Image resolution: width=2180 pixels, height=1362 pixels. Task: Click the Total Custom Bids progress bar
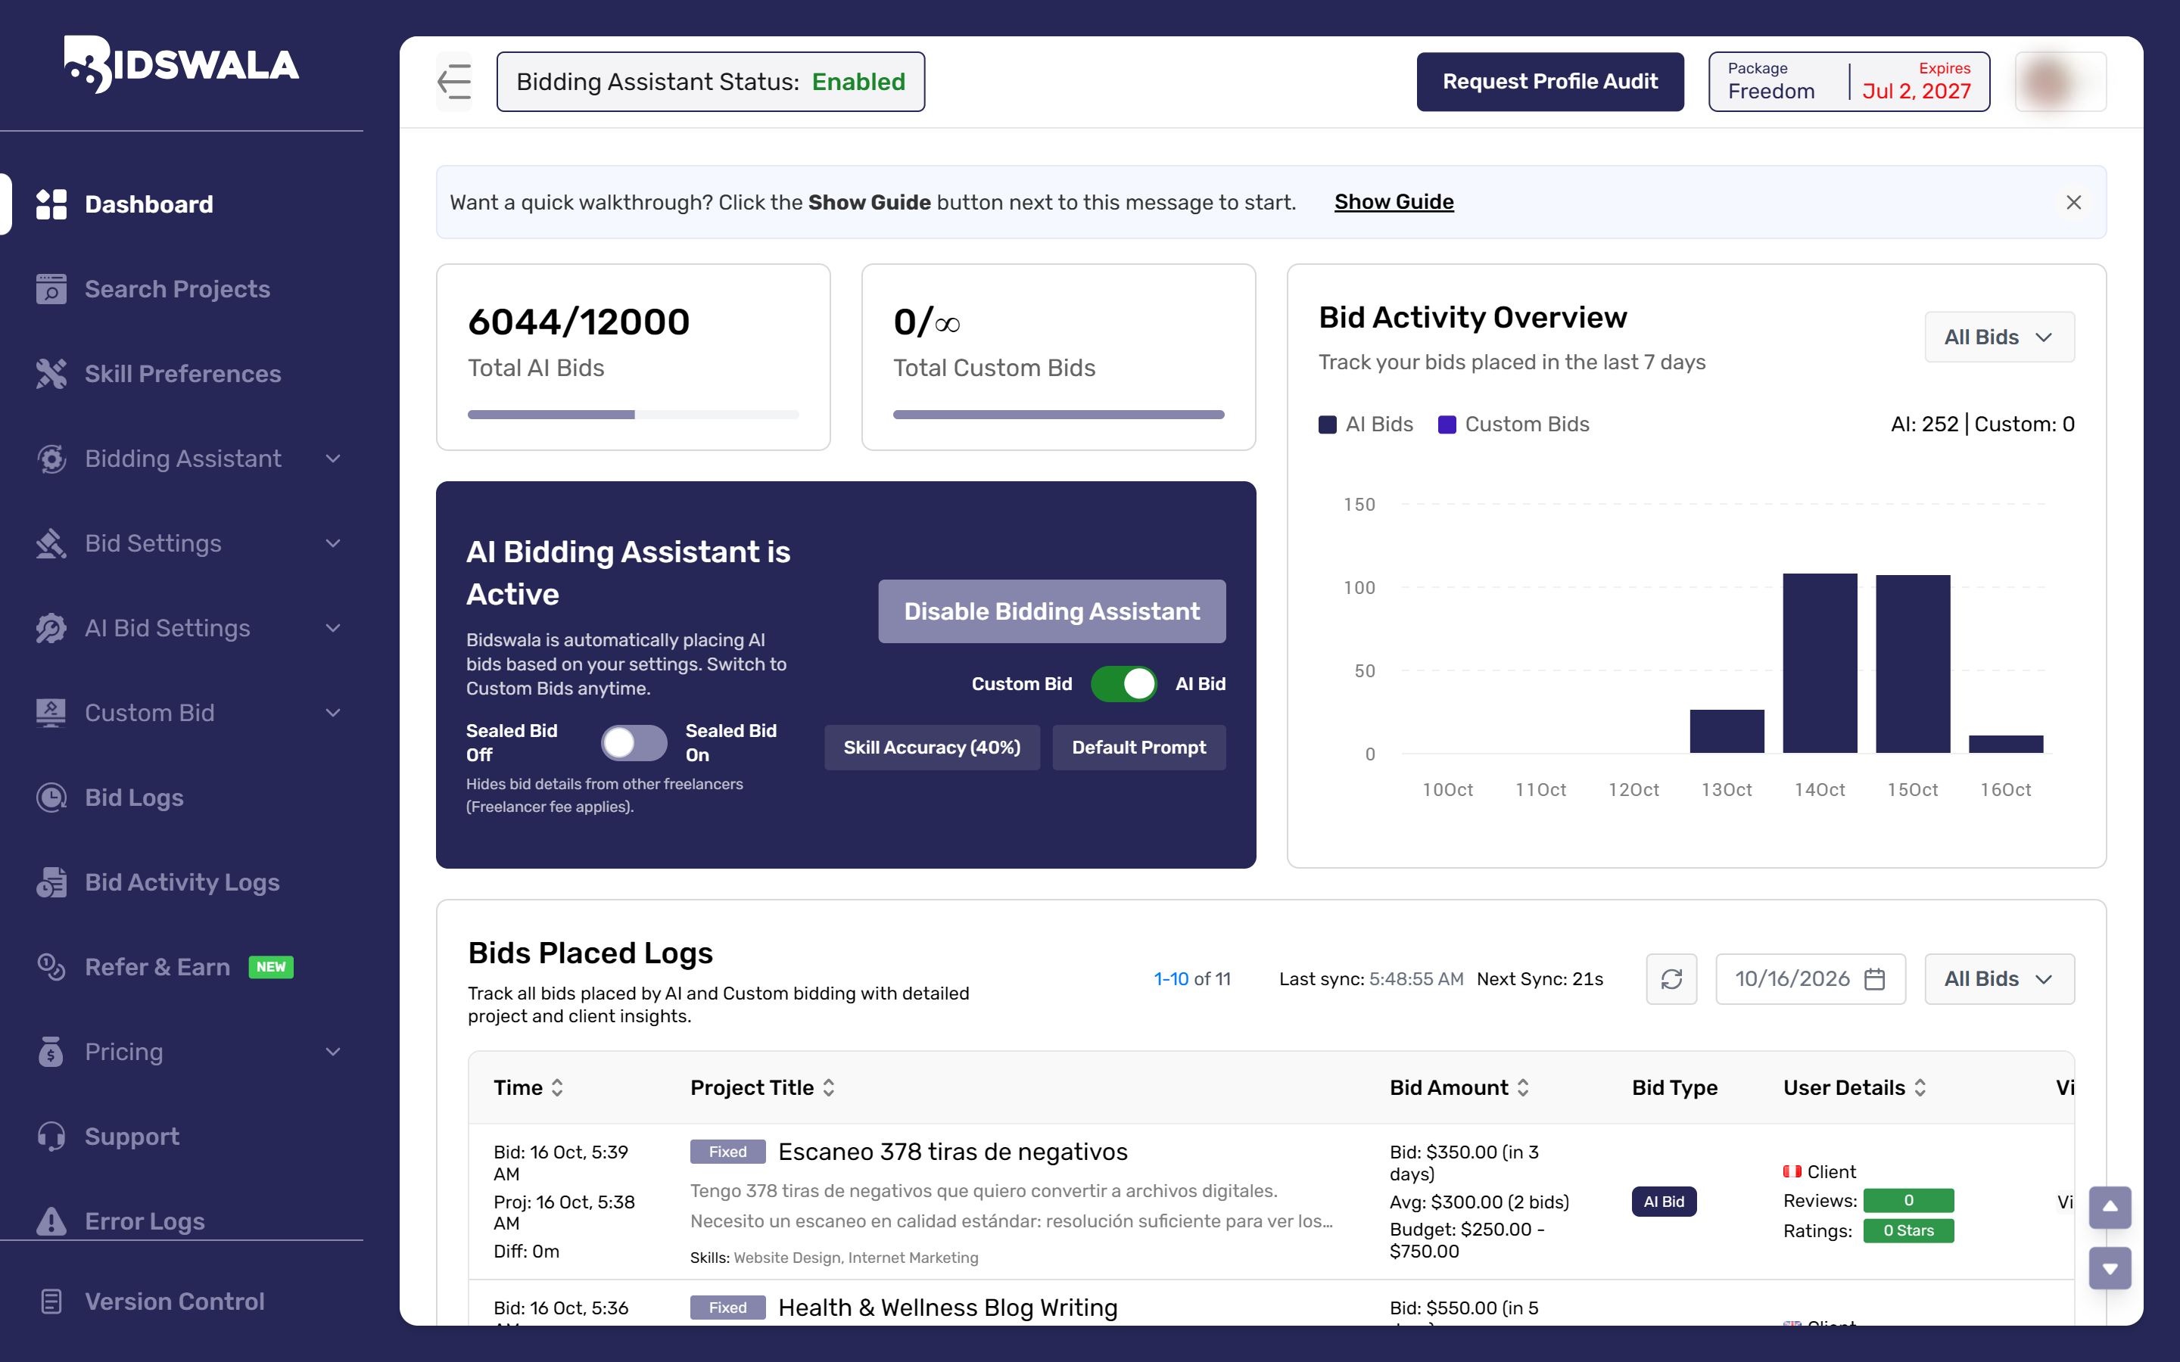pyautogui.click(x=1058, y=415)
